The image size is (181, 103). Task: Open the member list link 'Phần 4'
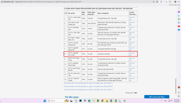pos(88,90)
